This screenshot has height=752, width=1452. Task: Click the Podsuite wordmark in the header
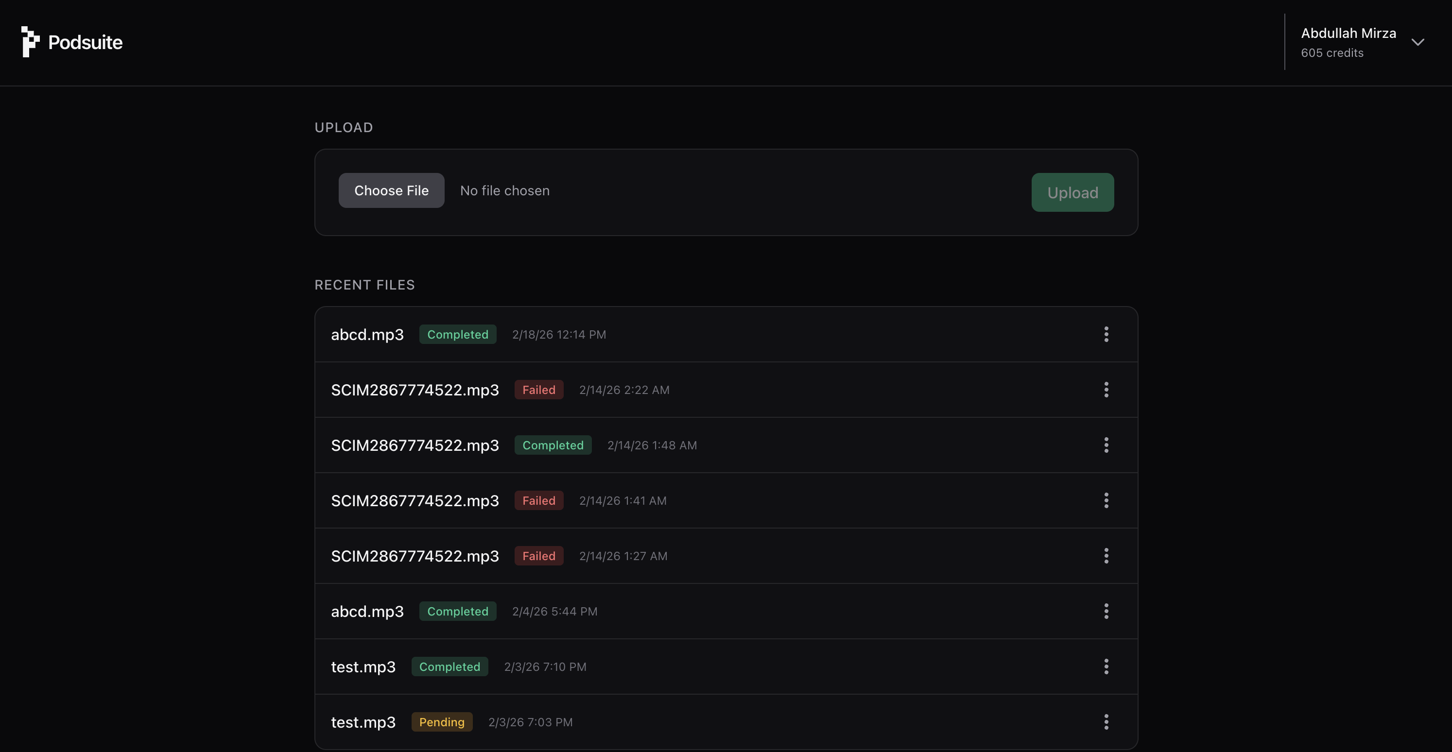(85, 41)
